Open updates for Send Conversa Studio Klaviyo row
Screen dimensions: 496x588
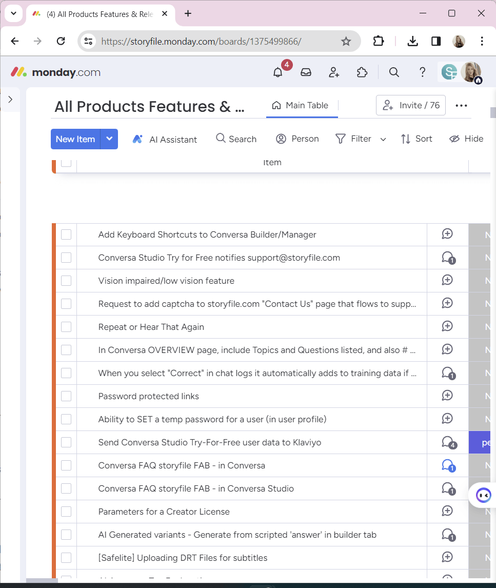click(x=449, y=442)
